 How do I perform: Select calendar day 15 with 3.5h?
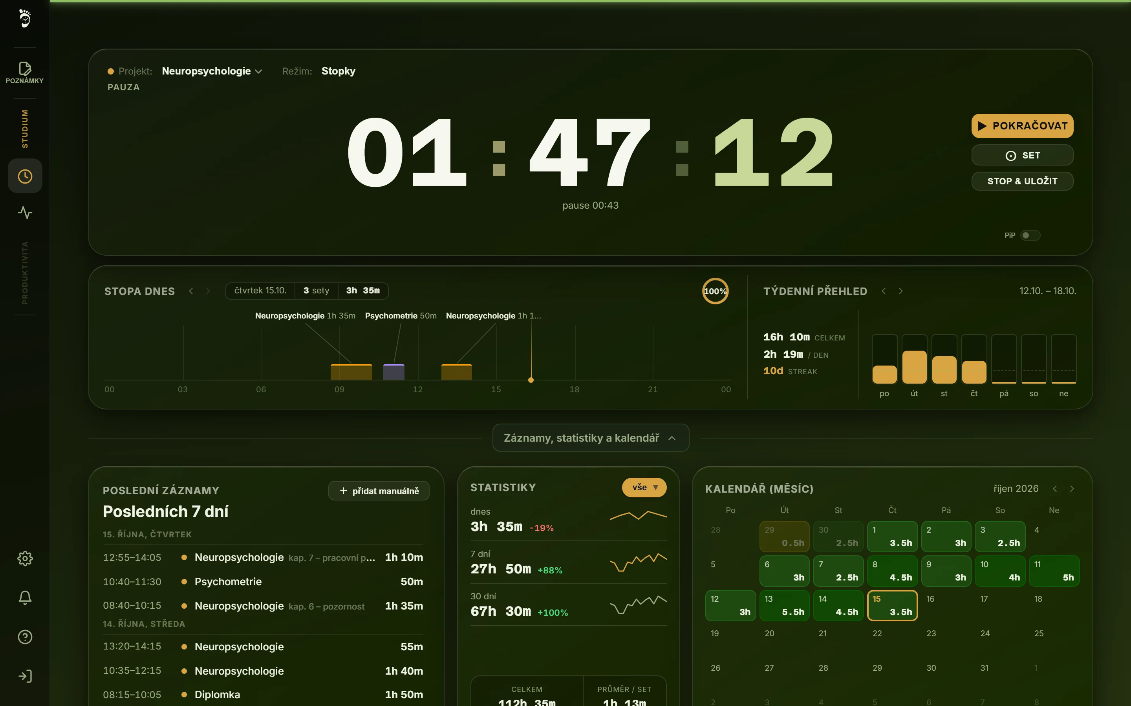(x=892, y=606)
